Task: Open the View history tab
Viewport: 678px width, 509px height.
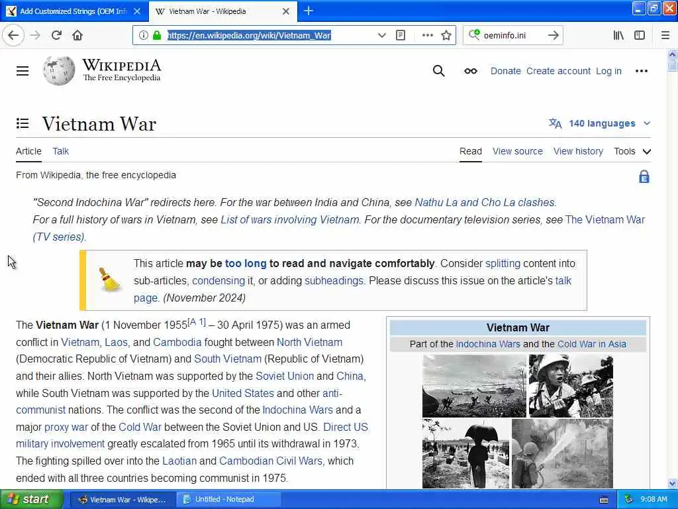Action: click(578, 151)
